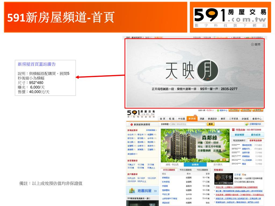Viewport: 275px width, 206px height.
Task: Select 80萬以上 price filter
Action: click(151, 168)
